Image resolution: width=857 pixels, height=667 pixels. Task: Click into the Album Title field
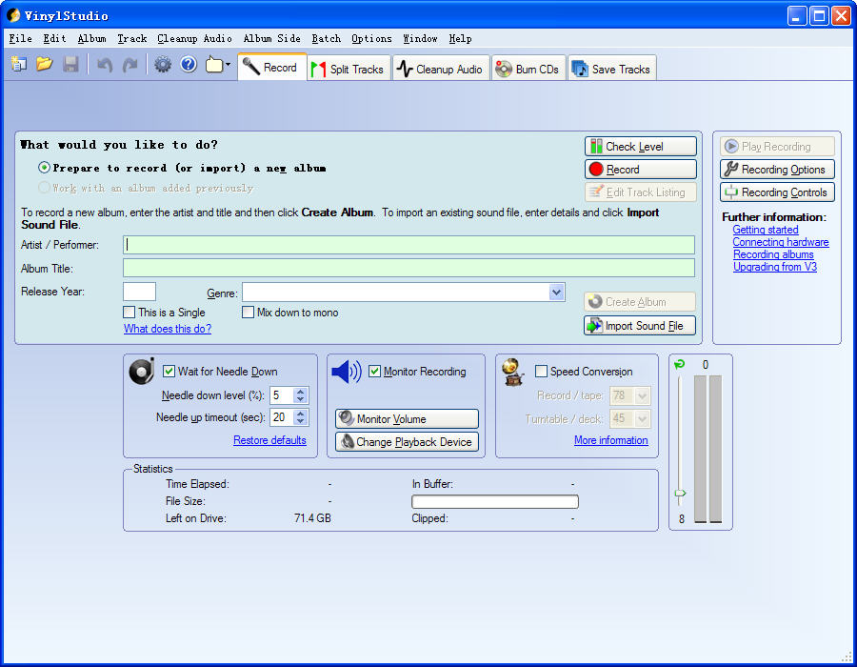pos(409,268)
